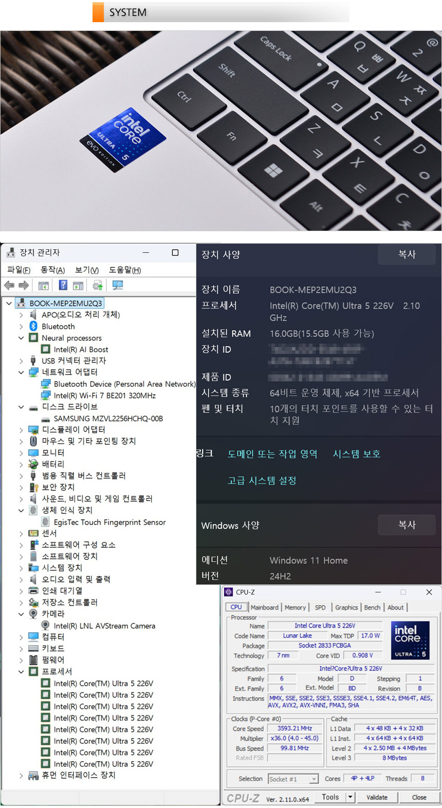Screen dimensions: 442x808
Task: Open the 동작(A) menu
Action: (52, 270)
